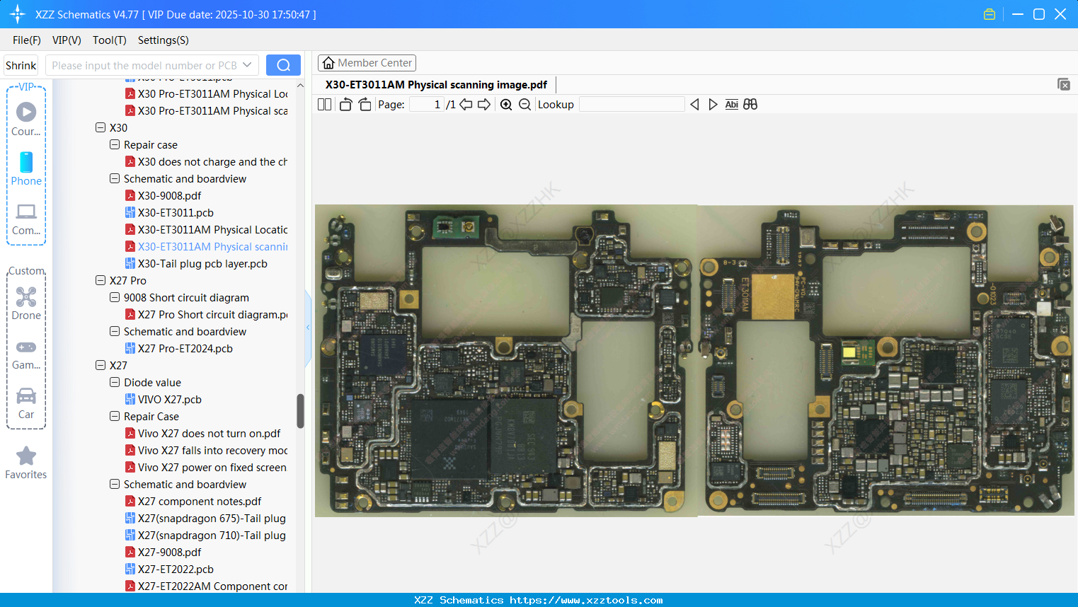Click the blue search button
1078x607 pixels.
click(283, 65)
